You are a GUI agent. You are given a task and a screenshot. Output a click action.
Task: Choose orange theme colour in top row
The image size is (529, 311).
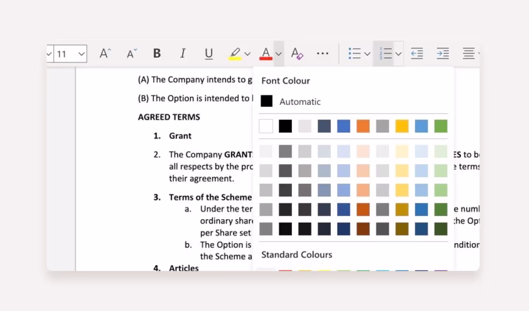(363, 126)
